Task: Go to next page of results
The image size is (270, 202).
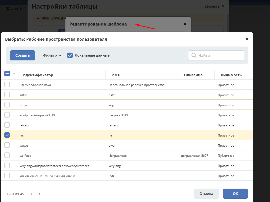Action: 39,194
